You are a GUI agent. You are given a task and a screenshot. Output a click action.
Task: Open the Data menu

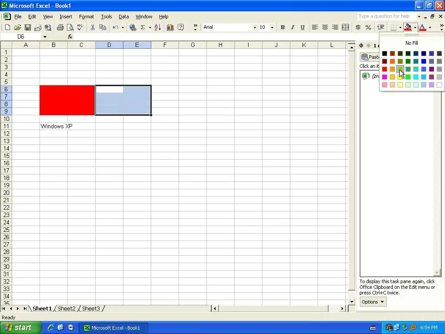click(x=123, y=17)
